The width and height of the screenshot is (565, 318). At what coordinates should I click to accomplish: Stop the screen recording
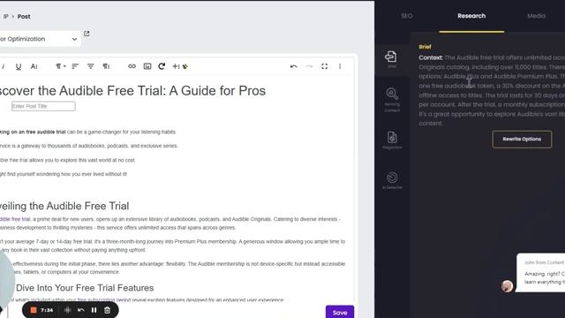(x=34, y=310)
